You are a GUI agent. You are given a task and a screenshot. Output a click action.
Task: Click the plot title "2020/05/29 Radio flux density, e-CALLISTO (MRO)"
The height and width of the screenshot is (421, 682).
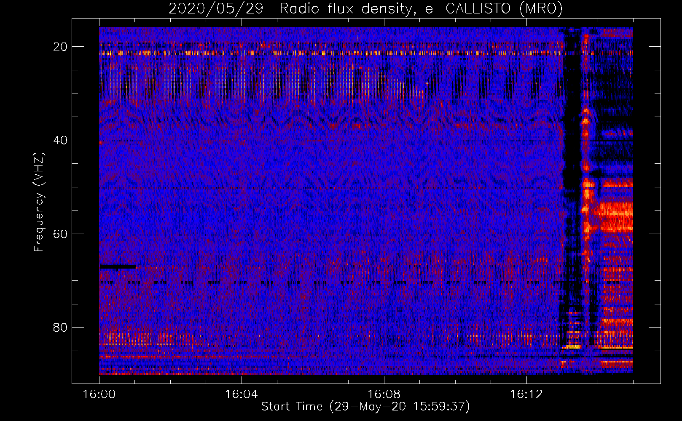pos(365,8)
